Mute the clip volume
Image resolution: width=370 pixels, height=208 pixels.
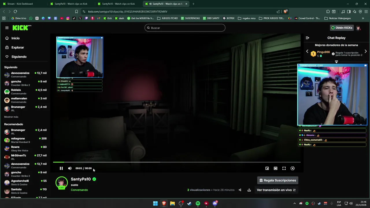pyautogui.click(x=70, y=168)
